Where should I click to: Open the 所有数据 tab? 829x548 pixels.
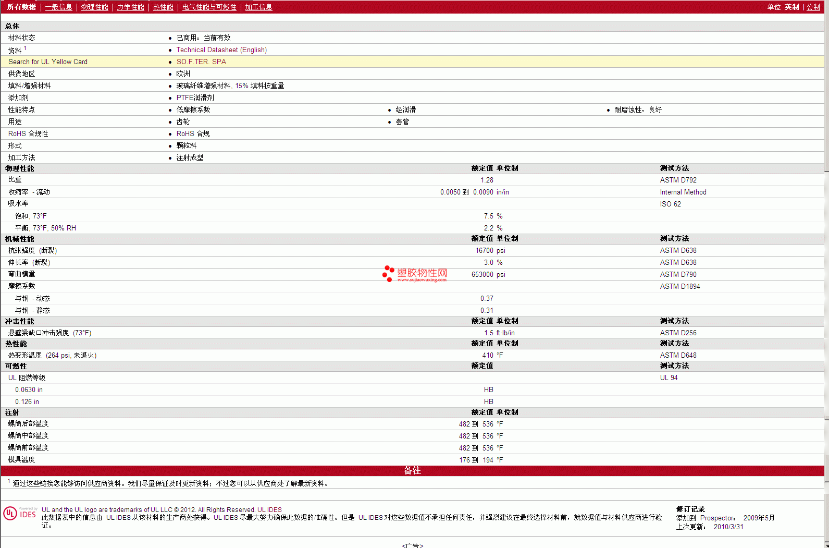click(21, 7)
